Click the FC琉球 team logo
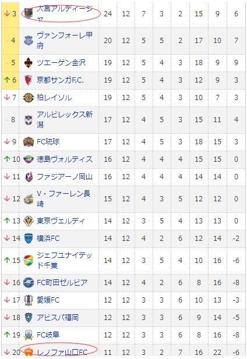247x359 pixels. [x=29, y=142]
